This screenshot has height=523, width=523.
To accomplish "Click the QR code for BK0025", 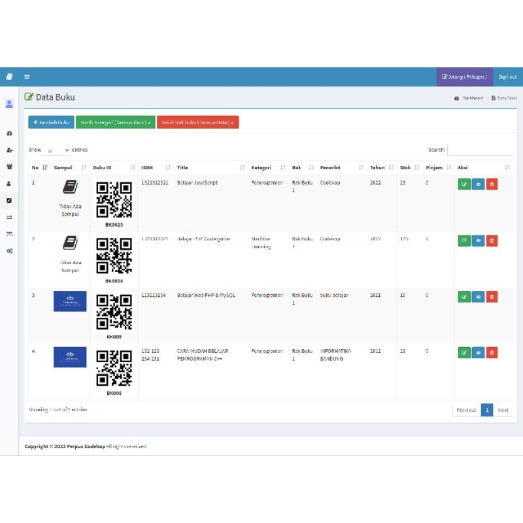I will coord(114,200).
